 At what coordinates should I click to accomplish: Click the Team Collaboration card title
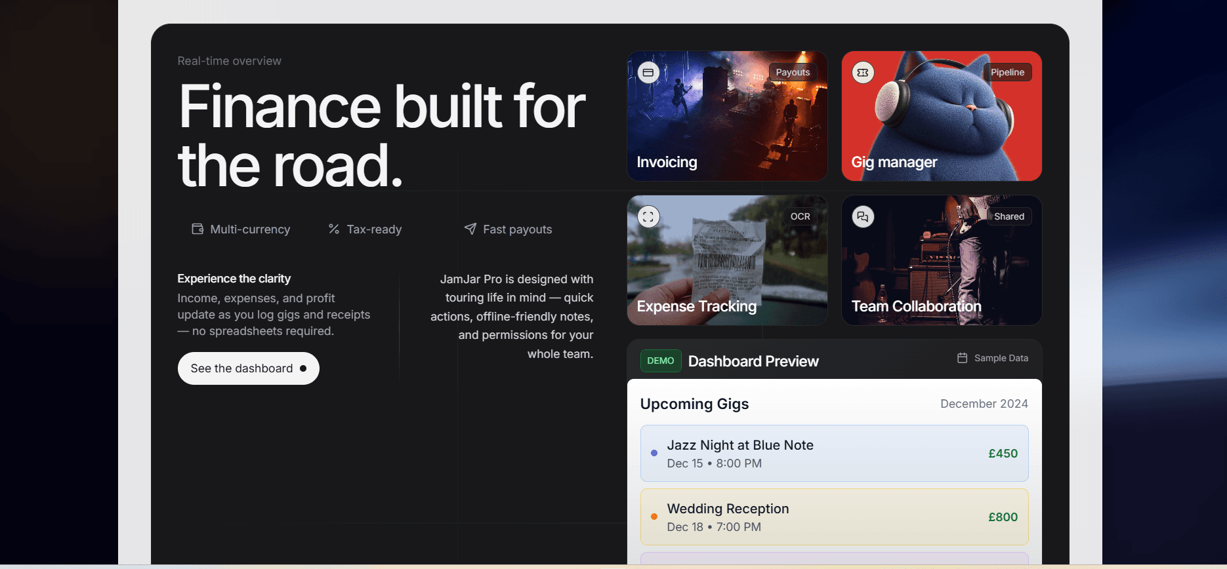[x=916, y=307]
